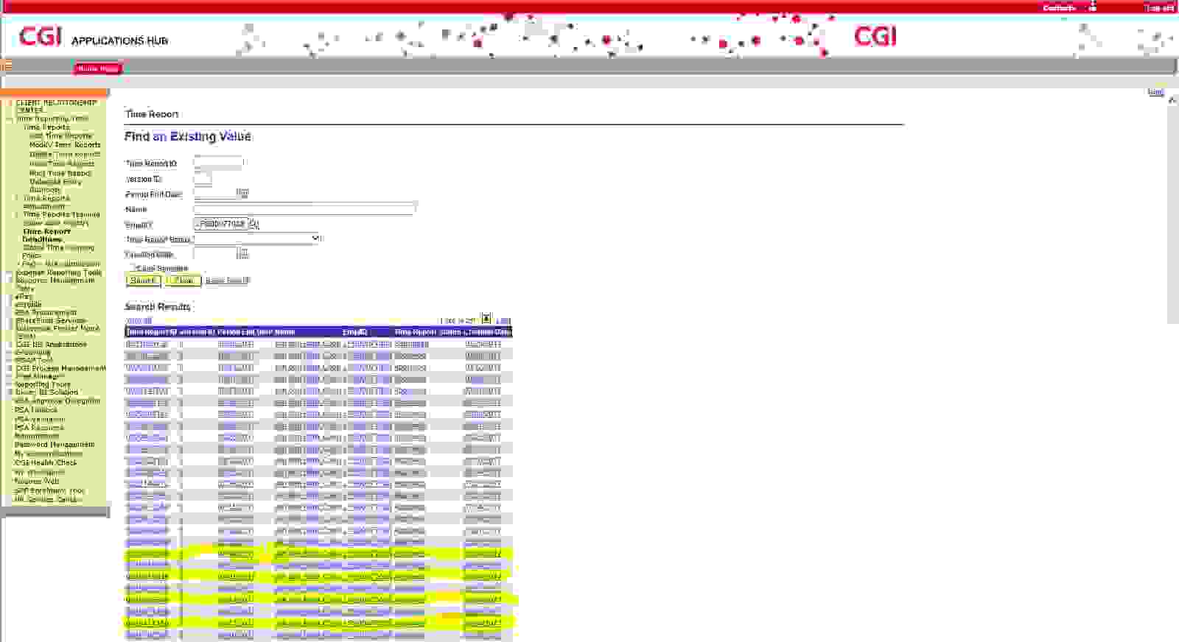Viewport: 1179px width, 642px height.
Task: Open Period End Date calendar picker
Action: [x=242, y=194]
